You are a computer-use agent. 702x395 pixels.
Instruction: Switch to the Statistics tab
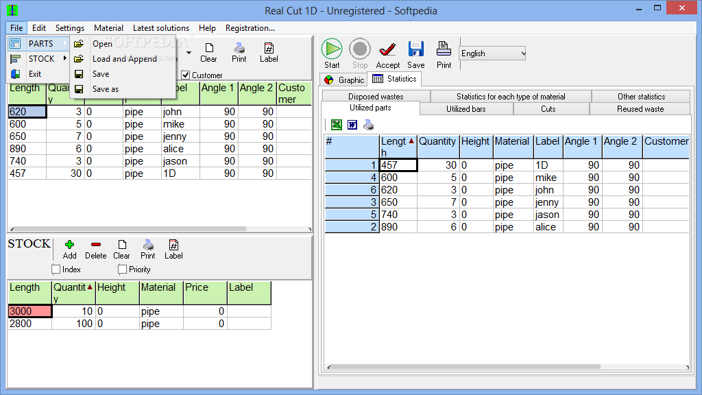[x=394, y=79]
